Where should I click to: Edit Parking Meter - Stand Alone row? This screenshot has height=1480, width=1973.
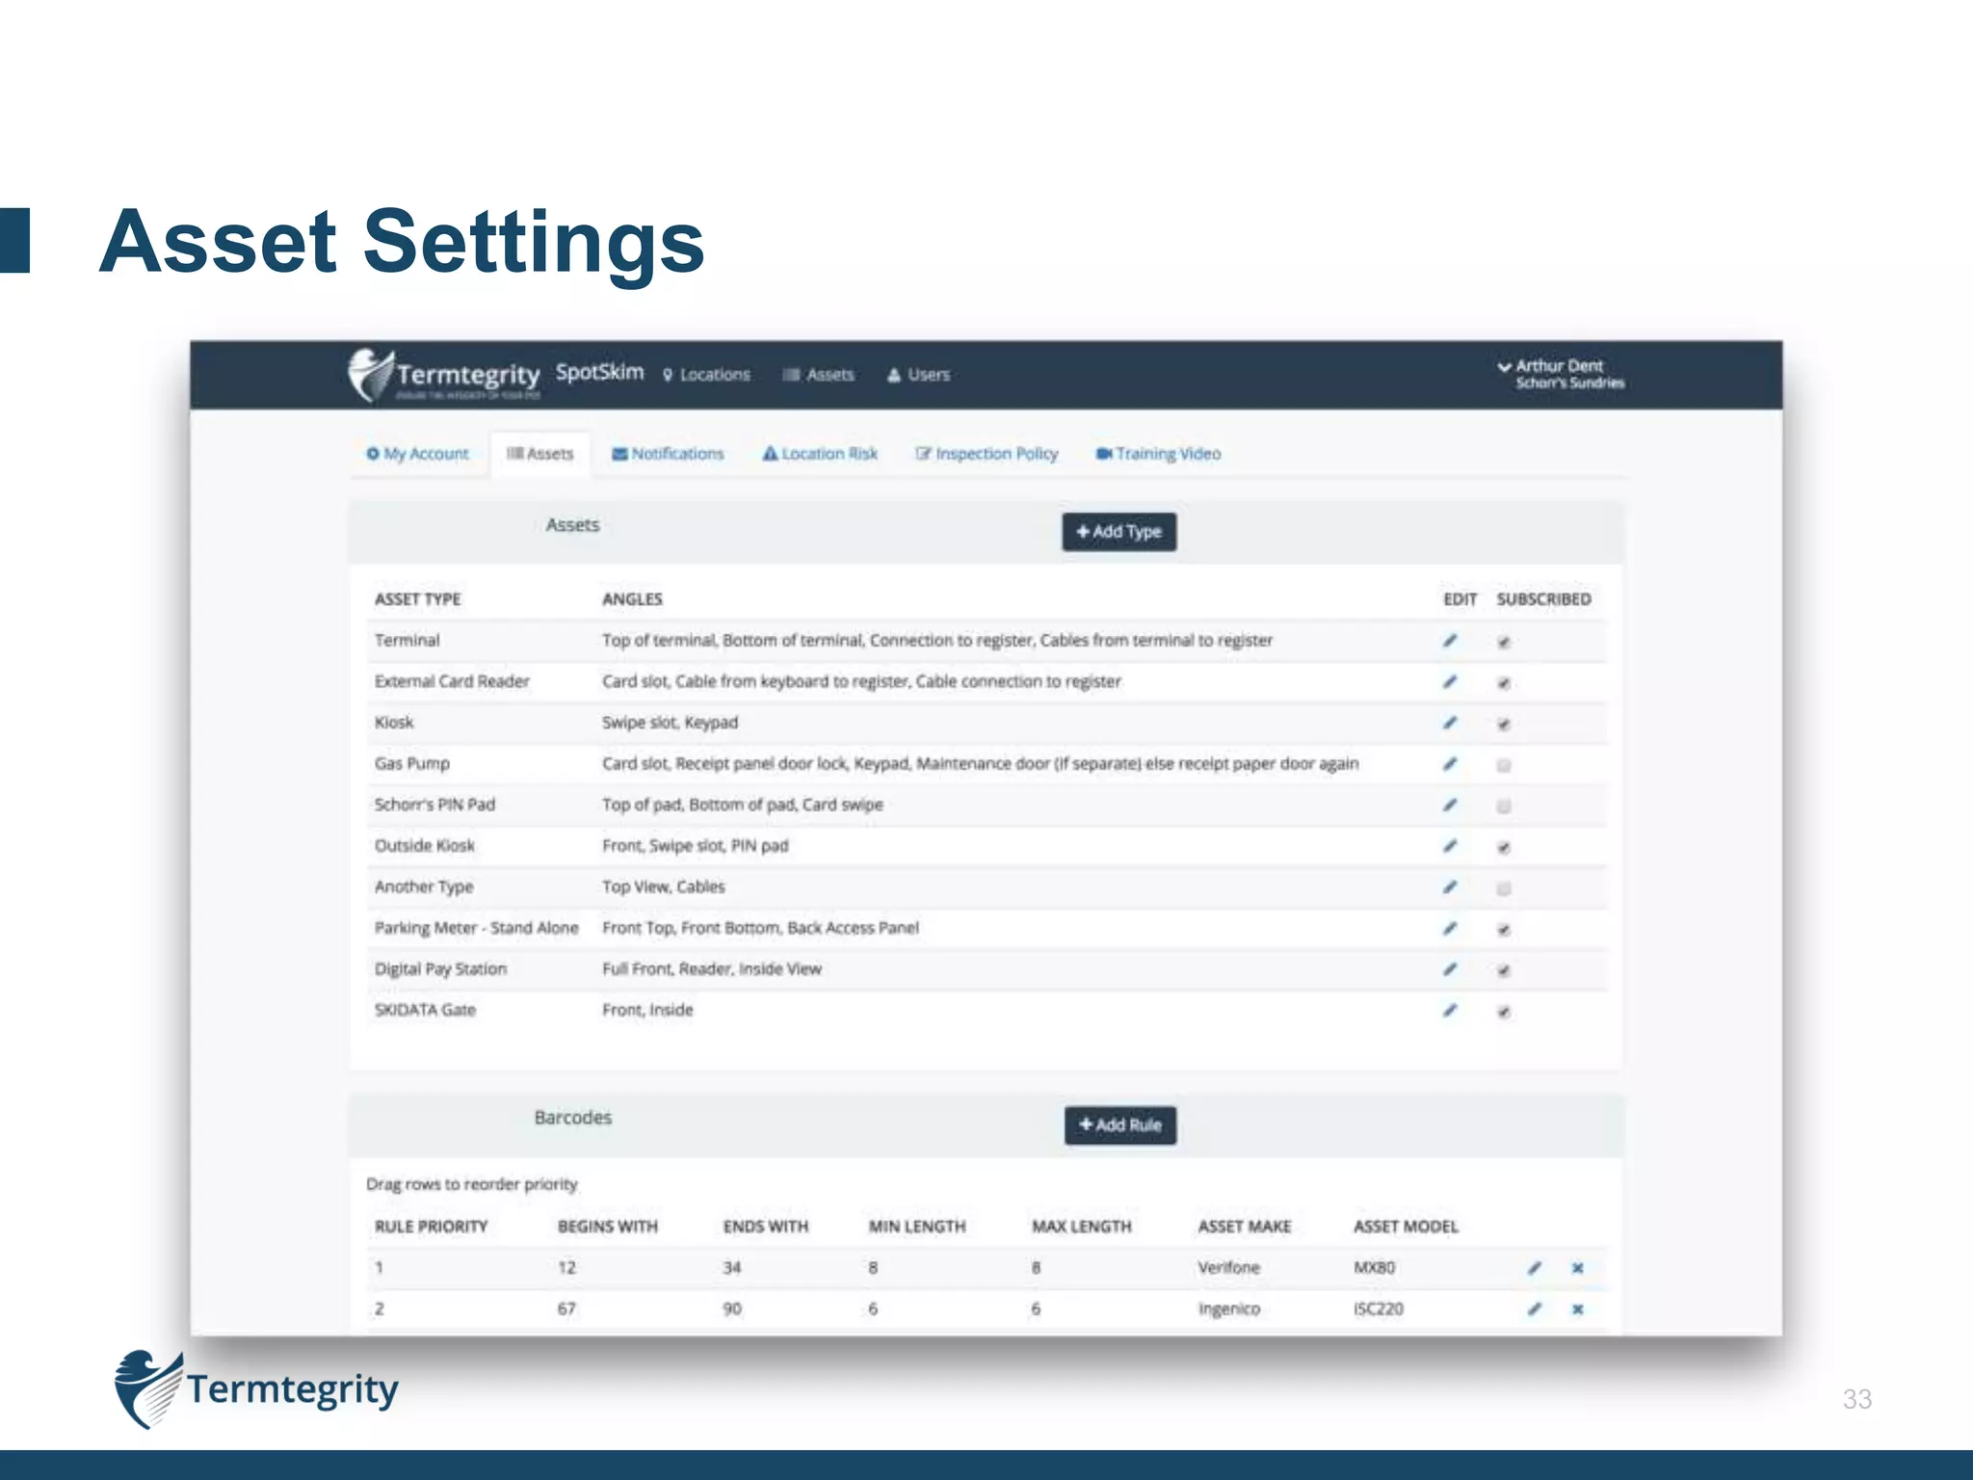pos(1450,928)
